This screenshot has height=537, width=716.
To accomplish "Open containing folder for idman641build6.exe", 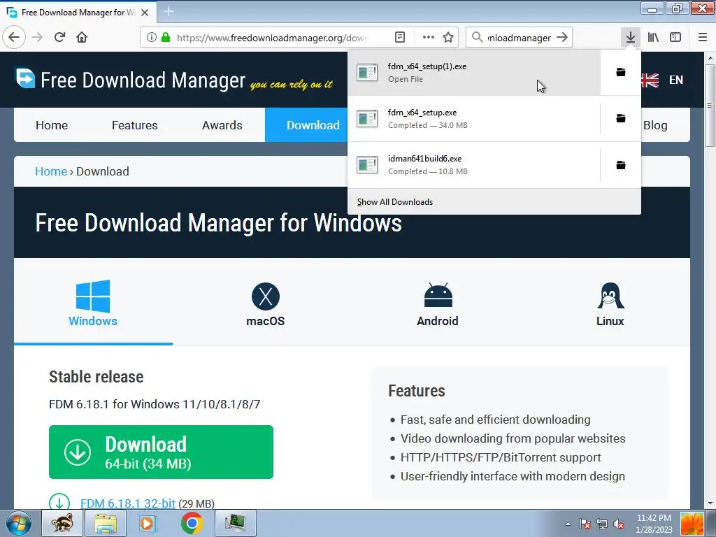I will (x=621, y=165).
